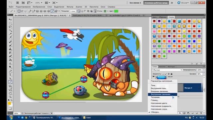Open shape geometry options arrow
The height and width of the screenshot is (120, 213).
[59, 11]
